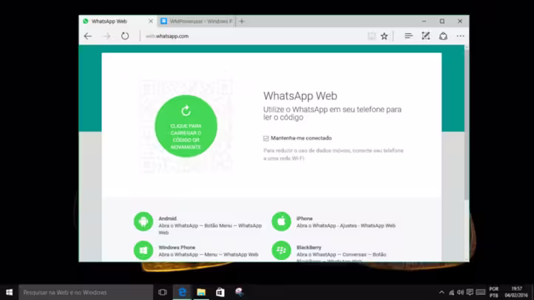Click the Pesquisar na Web e no Windows search box

(86, 292)
